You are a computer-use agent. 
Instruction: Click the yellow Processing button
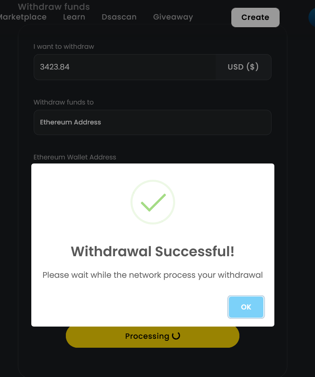tap(152, 336)
